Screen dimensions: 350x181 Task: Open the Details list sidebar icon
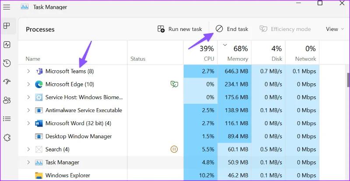point(7,119)
